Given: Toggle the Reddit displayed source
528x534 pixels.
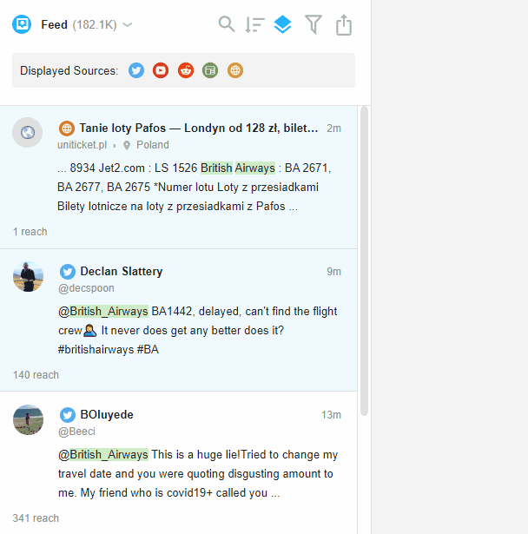Looking at the screenshot, I should click(x=186, y=70).
